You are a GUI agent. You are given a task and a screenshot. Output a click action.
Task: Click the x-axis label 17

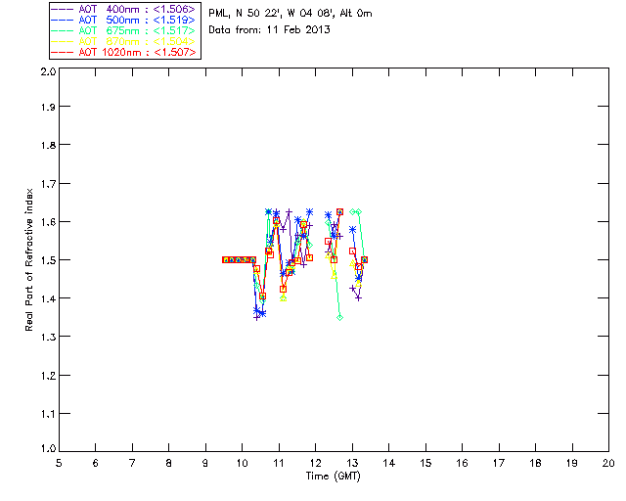(x=499, y=463)
